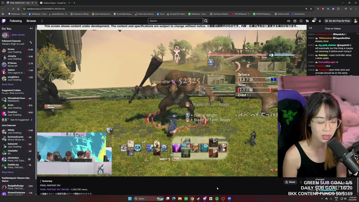Open notifications with the 2 badge
This screenshot has width=359, height=202.
[314, 20]
